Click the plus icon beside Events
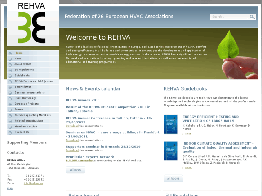 10,110
